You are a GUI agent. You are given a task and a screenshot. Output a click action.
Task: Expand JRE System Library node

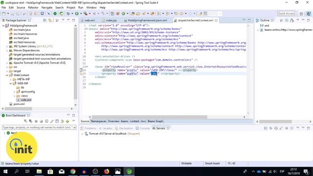7,46
